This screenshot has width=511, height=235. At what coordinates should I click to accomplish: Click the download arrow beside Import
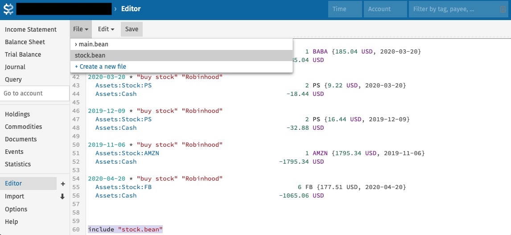pyautogui.click(x=62, y=197)
